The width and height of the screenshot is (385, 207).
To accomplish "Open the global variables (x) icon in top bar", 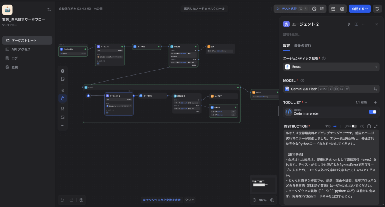I will point(342,9).
